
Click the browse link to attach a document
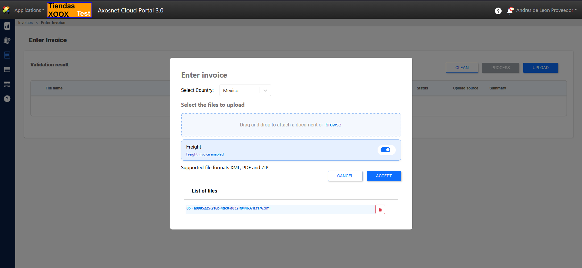click(x=333, y=125)
